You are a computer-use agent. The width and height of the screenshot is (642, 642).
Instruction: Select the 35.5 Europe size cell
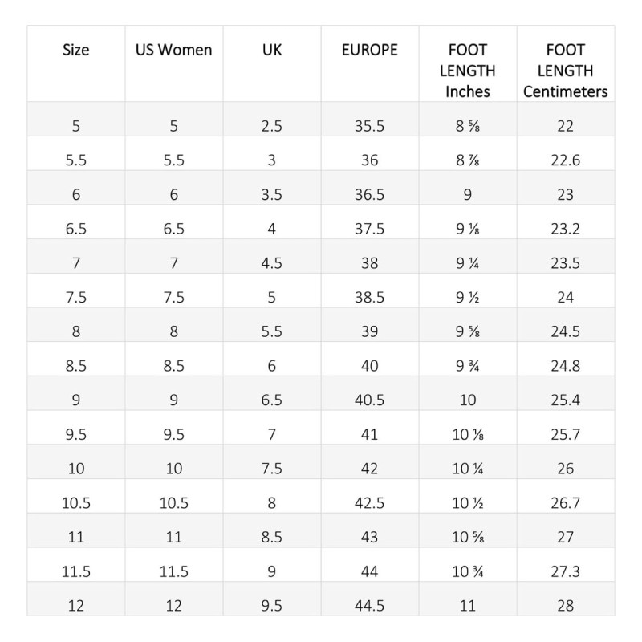pos(370,126)
